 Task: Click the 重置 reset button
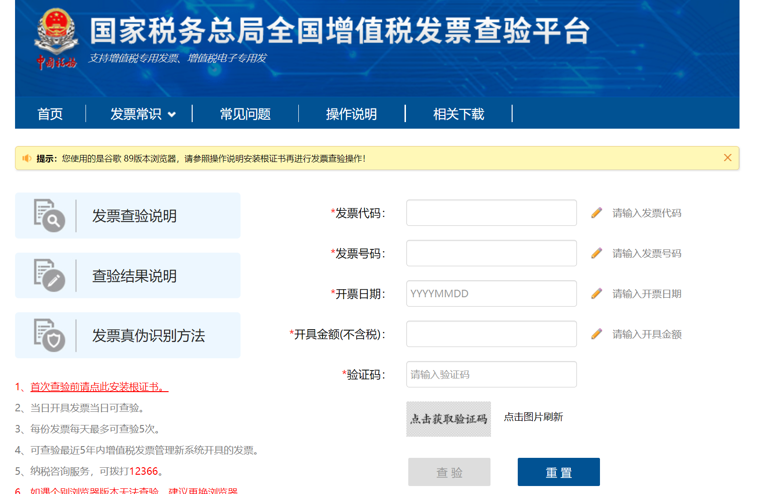(559, 472)
